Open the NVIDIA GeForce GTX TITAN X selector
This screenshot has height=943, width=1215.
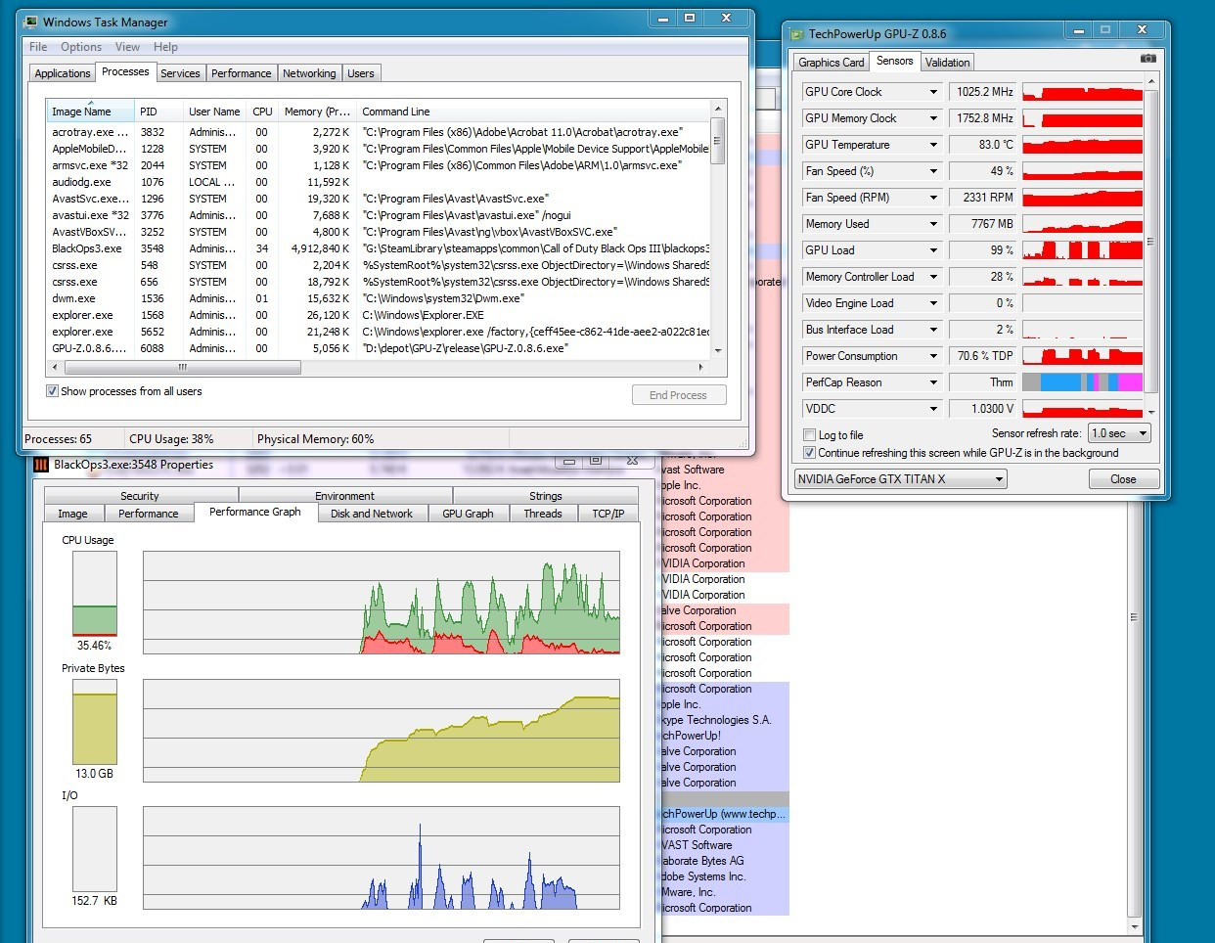click(x=900, y=479)
